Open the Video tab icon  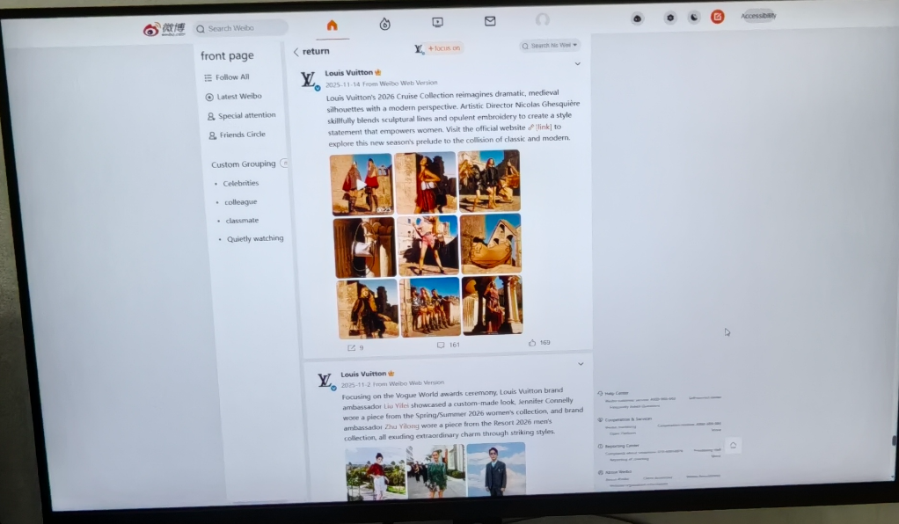click(x=437, y=22)
